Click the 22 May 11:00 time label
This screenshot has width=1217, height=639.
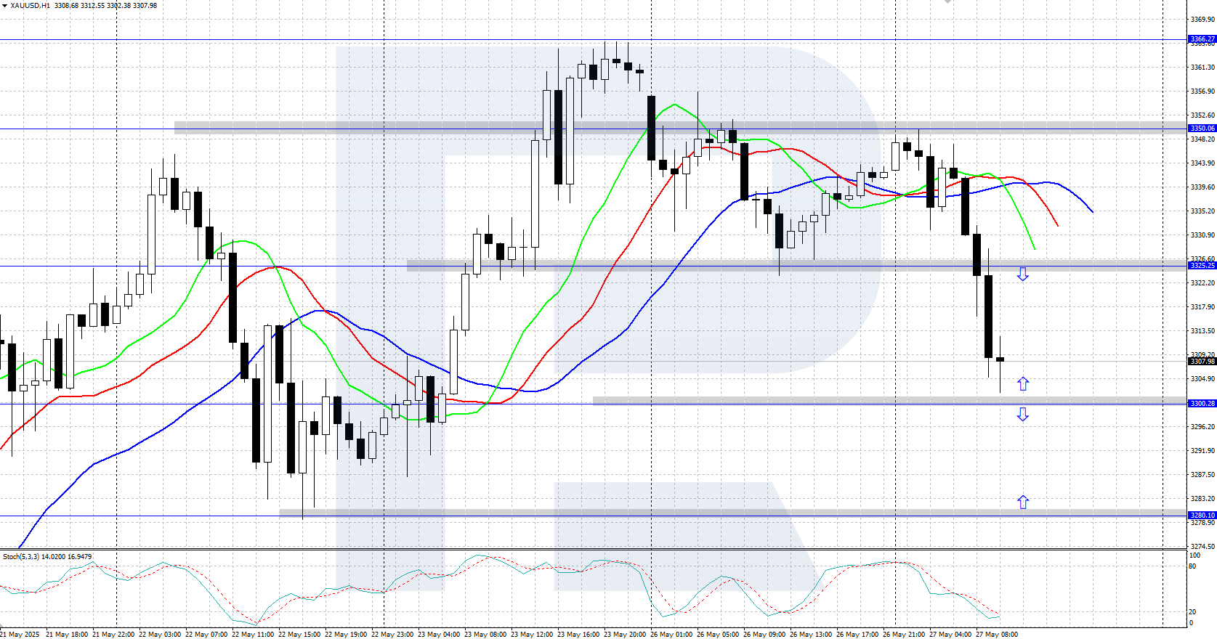coord(253,635)
